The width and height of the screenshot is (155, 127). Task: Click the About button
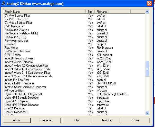point(17,120)
